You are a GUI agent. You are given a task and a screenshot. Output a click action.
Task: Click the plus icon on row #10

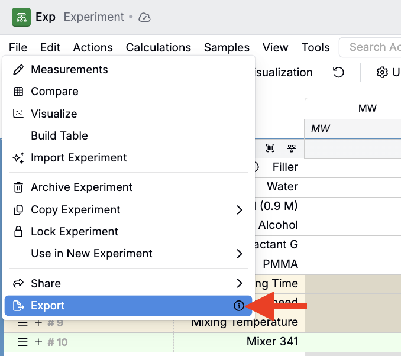tap(38, 342)
